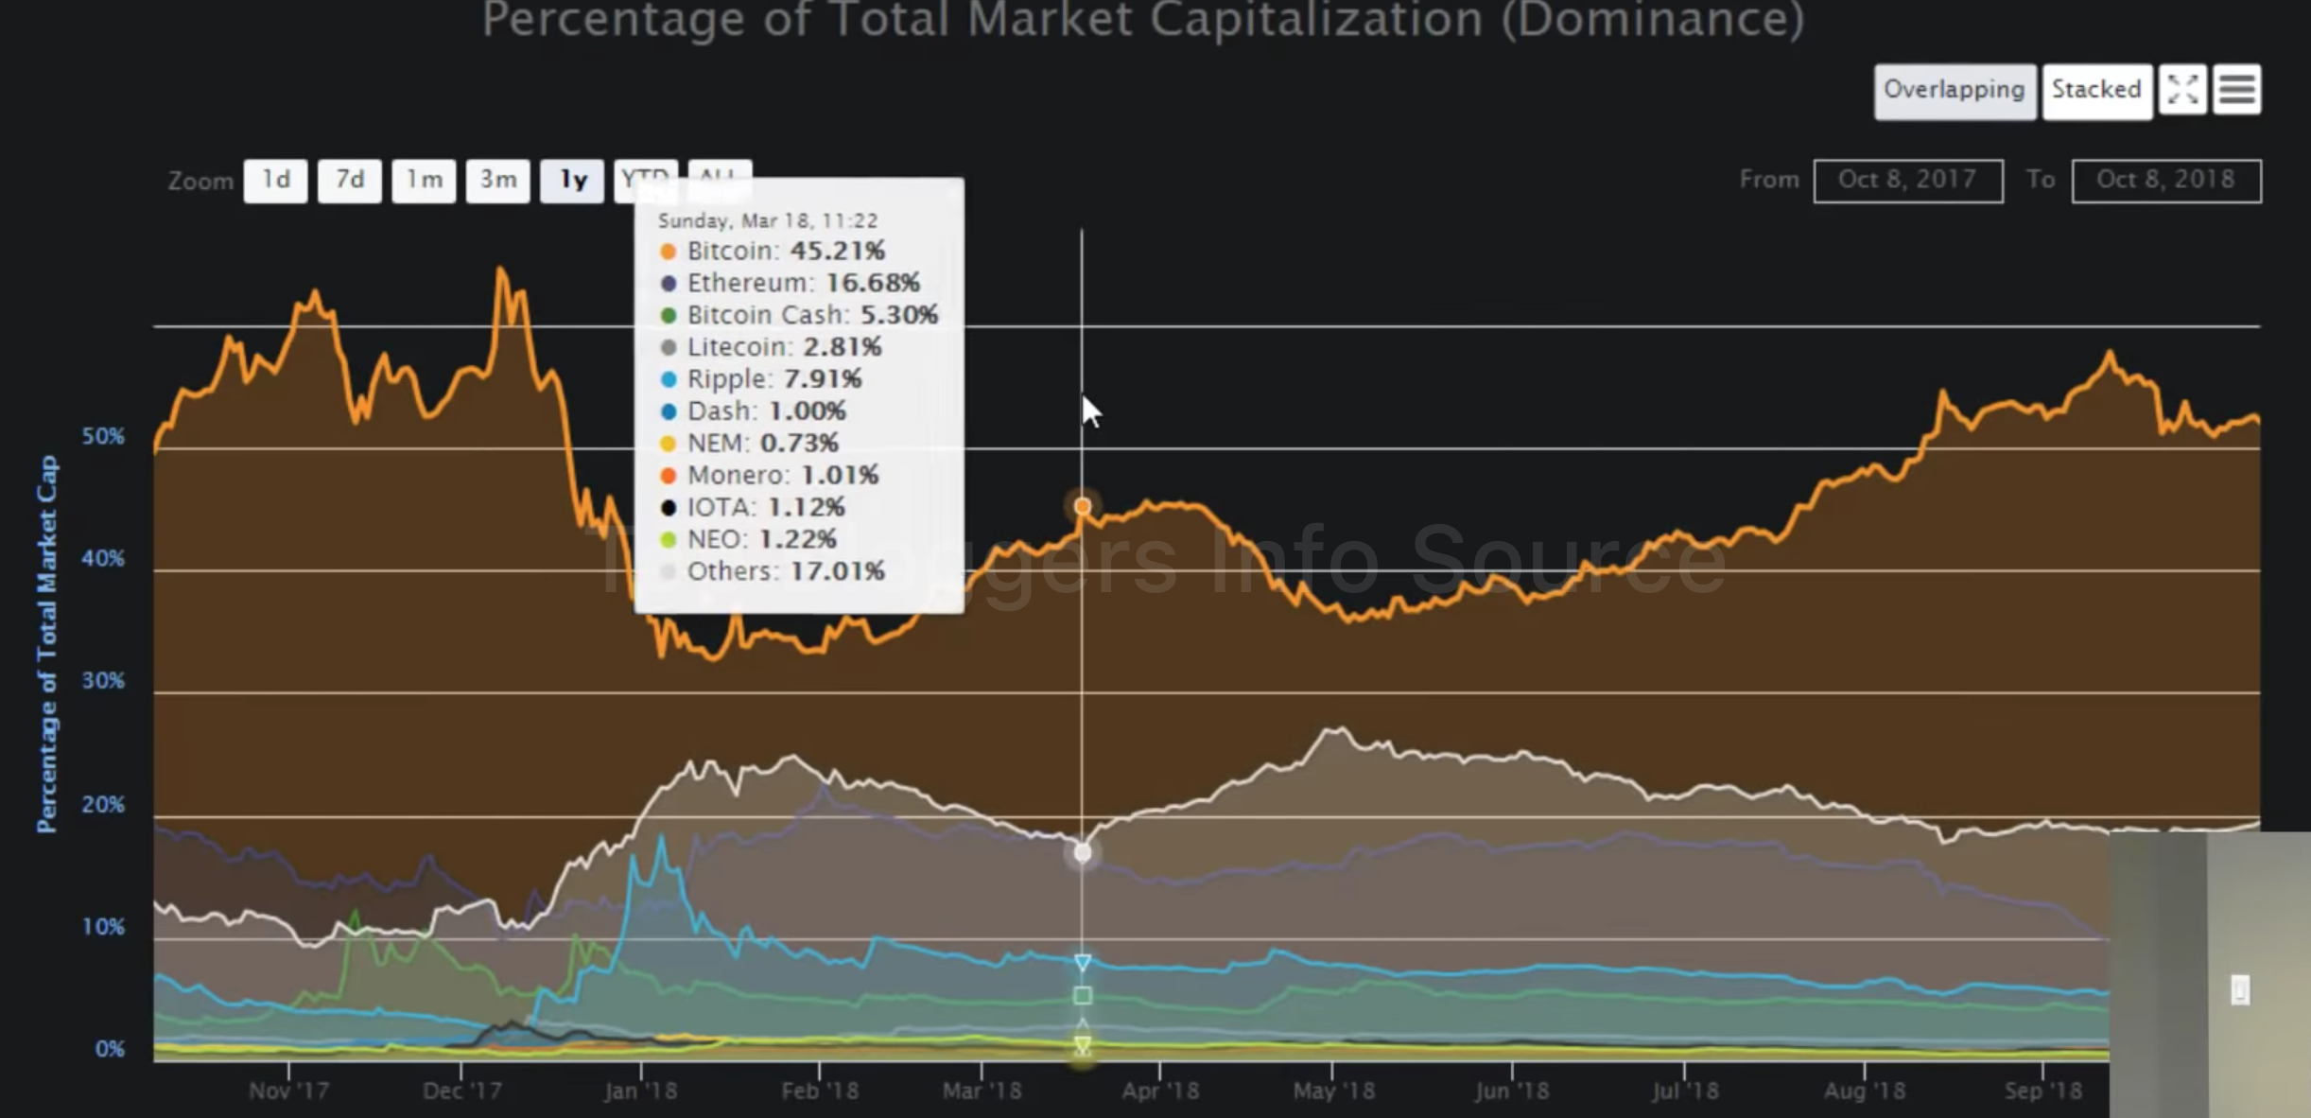
Task: Click the Ethereum purple dot in tooltip
Action: click(x=668, y=284)
